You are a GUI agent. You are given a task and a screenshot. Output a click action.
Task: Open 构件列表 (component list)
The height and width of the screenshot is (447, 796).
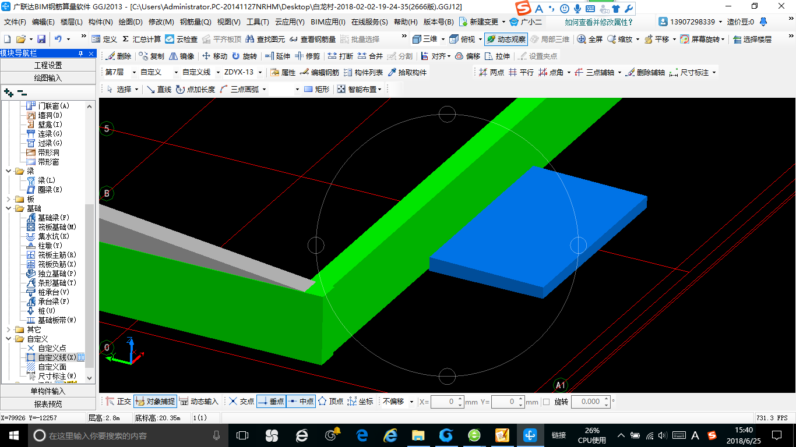point(363,73)
